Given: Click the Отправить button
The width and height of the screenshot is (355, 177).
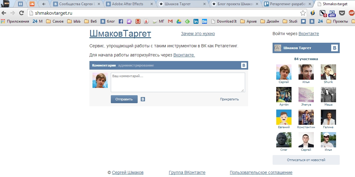Looking at the screenshot, I should 124,99.
